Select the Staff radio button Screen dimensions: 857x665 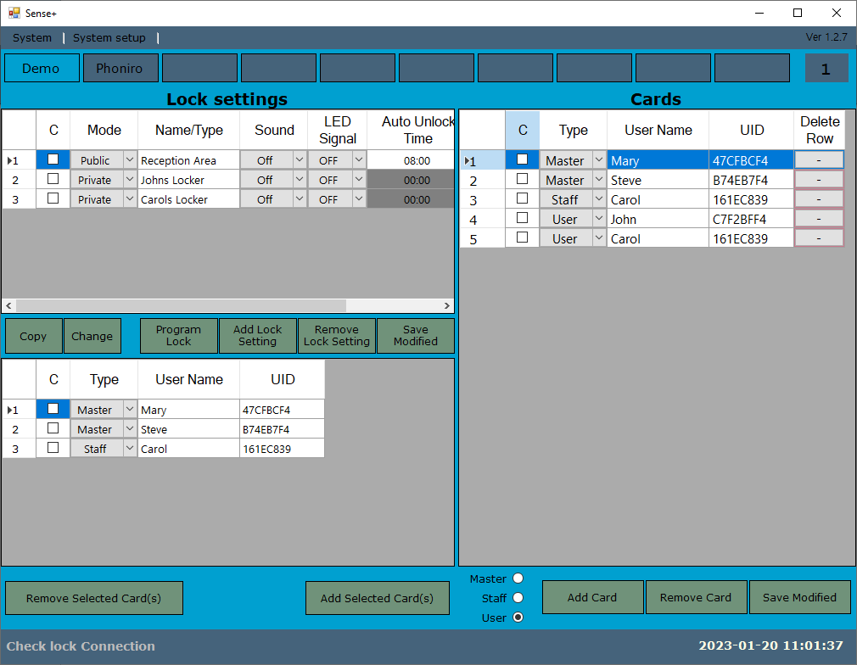518,598
